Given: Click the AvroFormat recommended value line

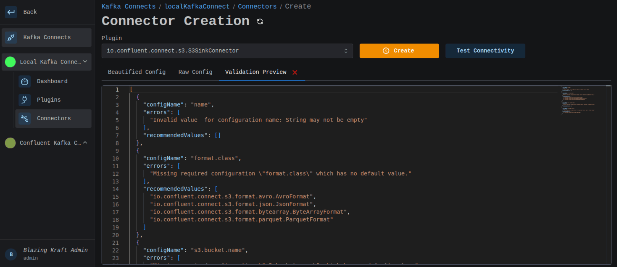Looking at the screenshot, I should (233, 197).
